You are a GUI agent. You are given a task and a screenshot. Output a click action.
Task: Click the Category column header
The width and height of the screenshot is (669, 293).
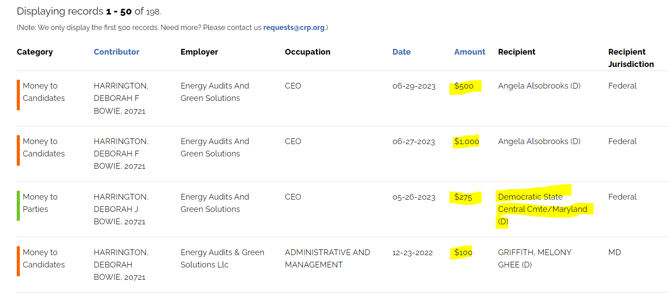click(x=35, y=52)
